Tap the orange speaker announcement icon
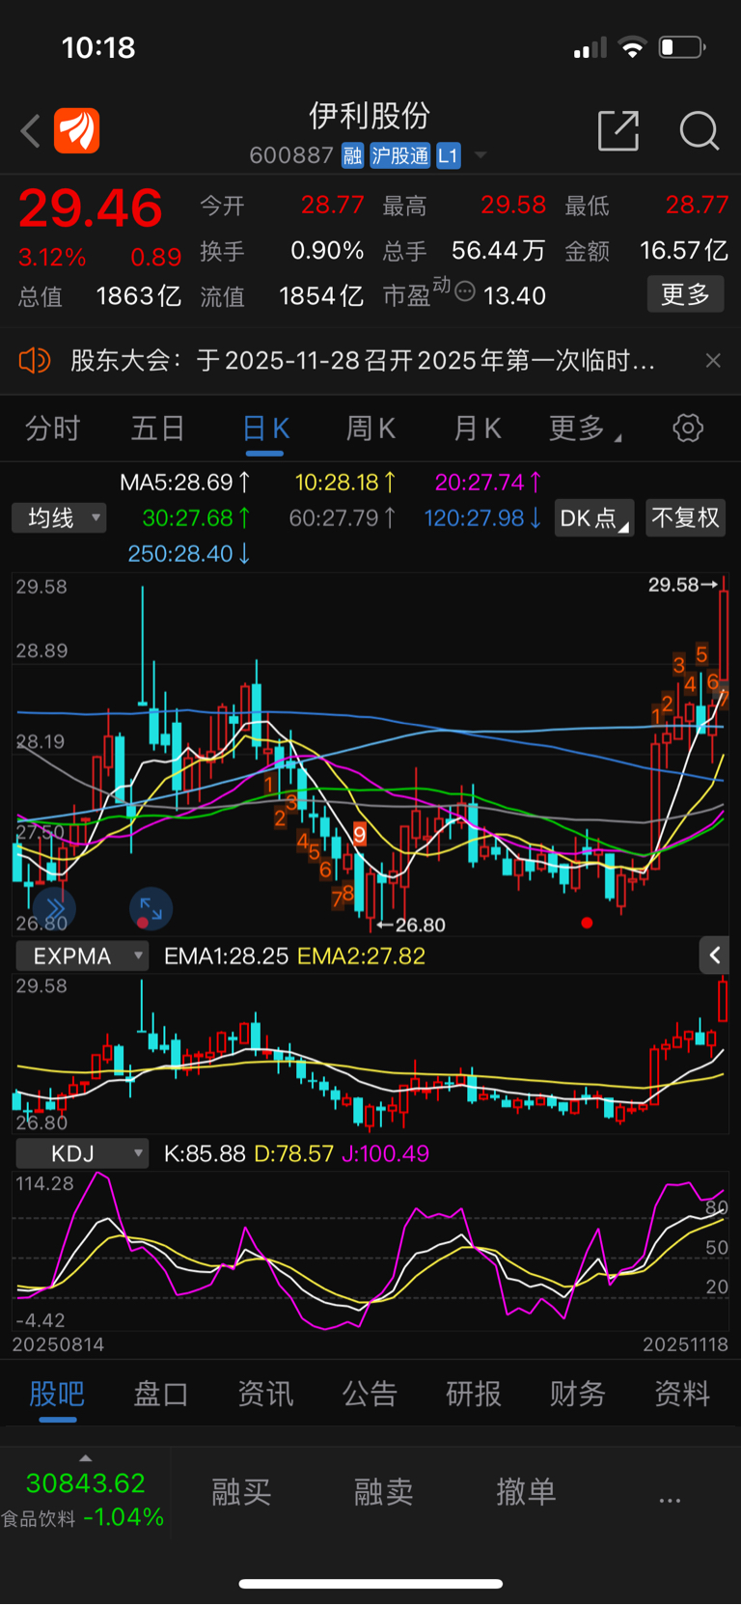The height and width of the screenshot is (1605, 741). pos(34,361)
